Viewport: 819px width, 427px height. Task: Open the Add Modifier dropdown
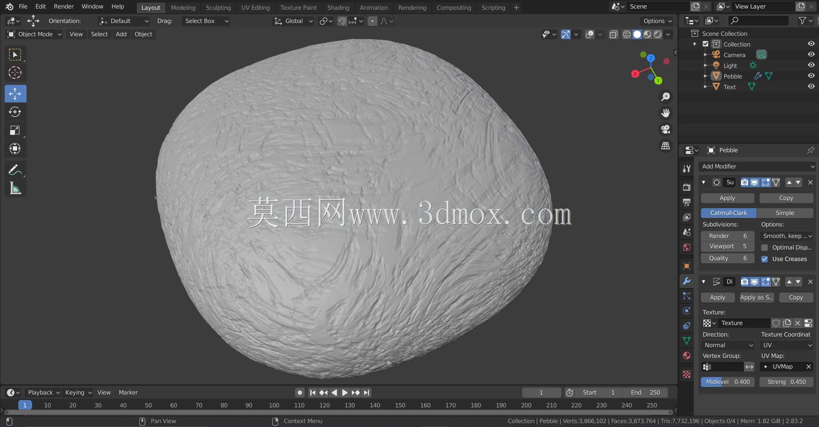click(757, 166)
